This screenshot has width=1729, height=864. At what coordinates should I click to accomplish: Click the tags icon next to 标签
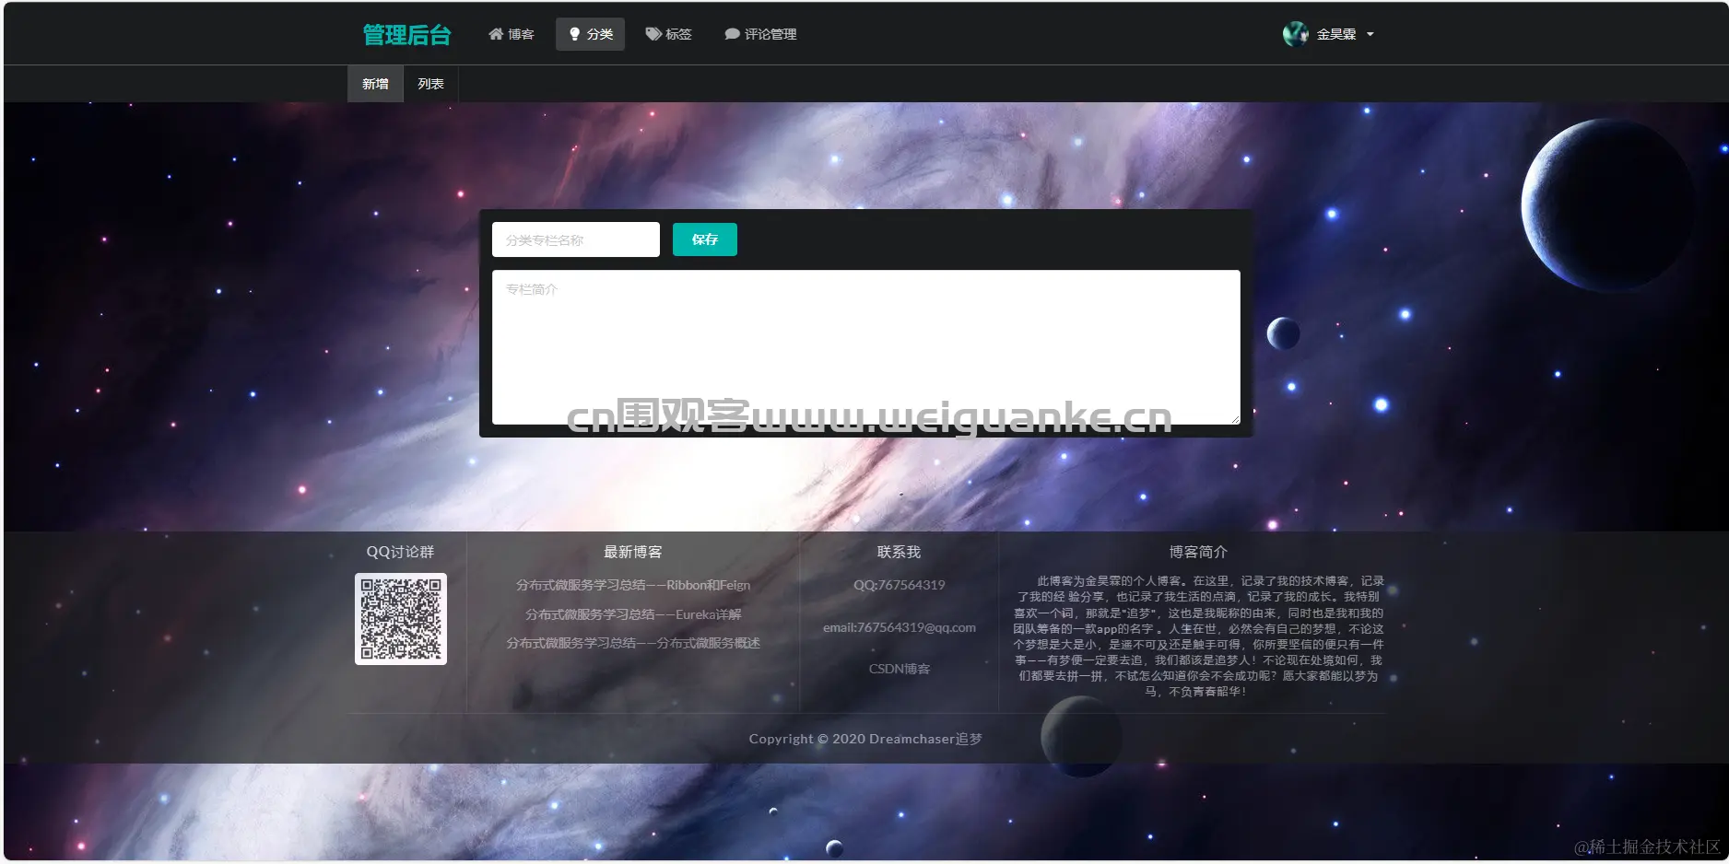coord(652,34)
